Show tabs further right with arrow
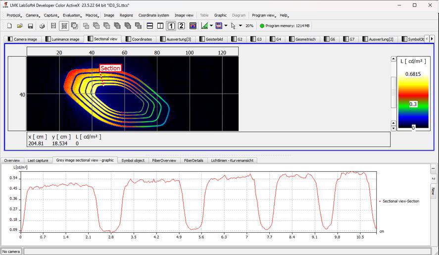The height and width of the screenshot is (255, 439). click(x=432, y=39)
